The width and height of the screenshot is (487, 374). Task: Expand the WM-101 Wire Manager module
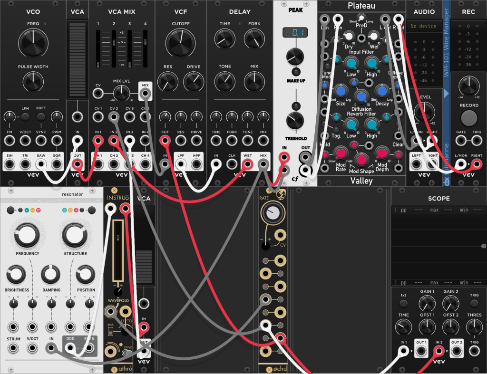click(x=446, y=93)
